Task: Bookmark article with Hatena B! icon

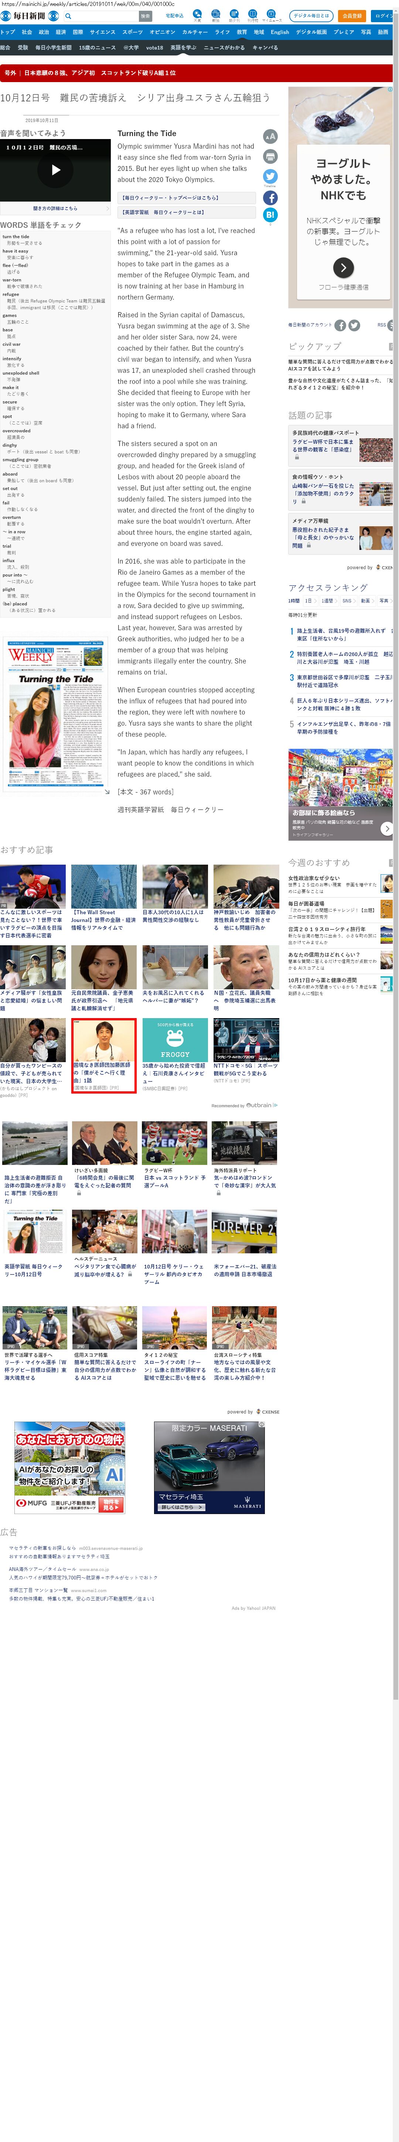Action: pyautogui.click(x=270, y=214)
